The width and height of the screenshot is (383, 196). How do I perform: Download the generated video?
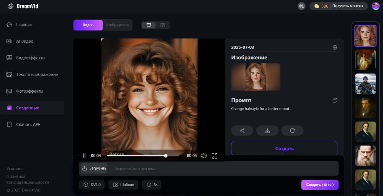(267, 130)
